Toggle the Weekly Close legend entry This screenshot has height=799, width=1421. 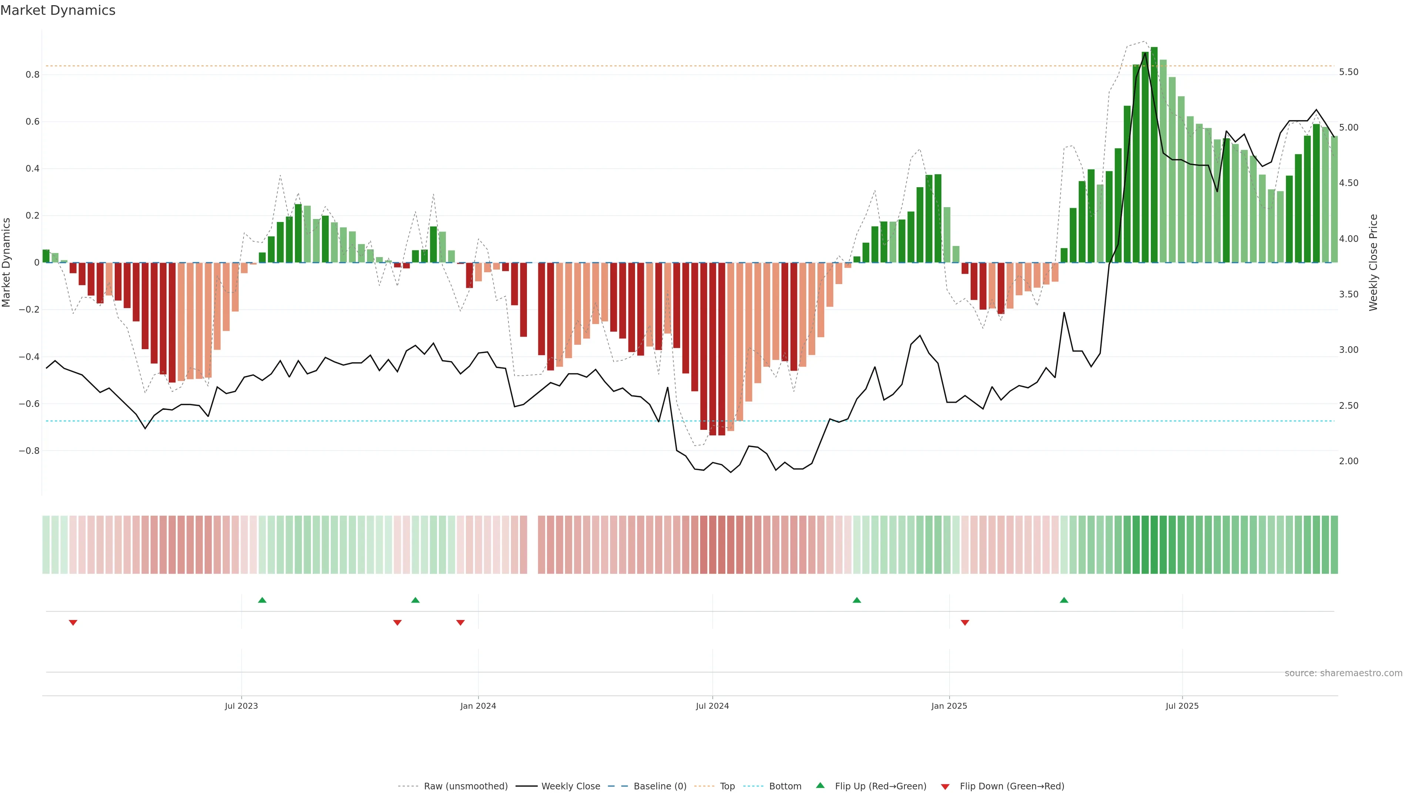click(x=570, y=786)
